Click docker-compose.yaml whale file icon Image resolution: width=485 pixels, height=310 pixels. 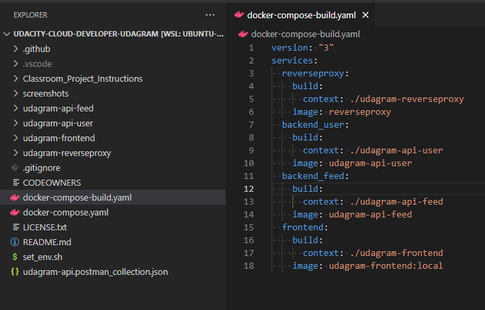pyautogui.click(x=15, y=212)
